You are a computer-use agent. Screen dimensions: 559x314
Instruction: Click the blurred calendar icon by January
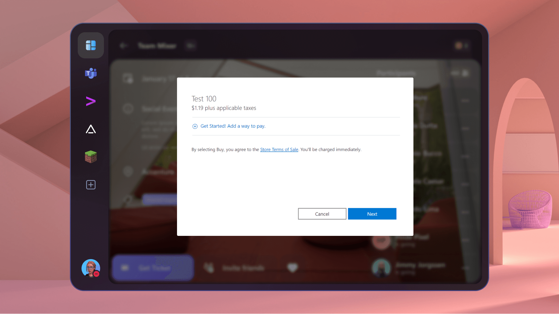pyautogui.click(x=128, y=78)
